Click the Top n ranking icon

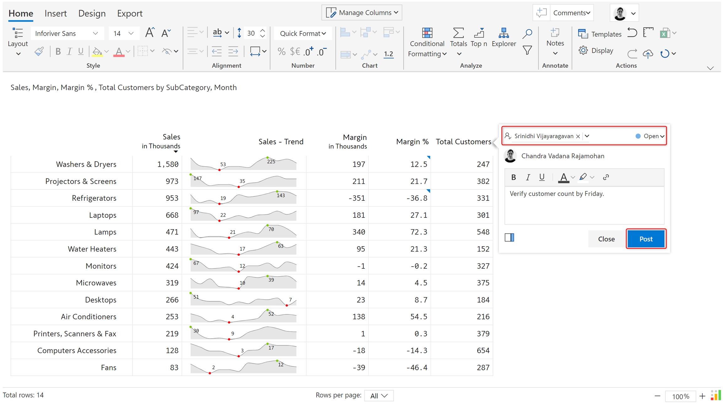click(x=479, y=33)
